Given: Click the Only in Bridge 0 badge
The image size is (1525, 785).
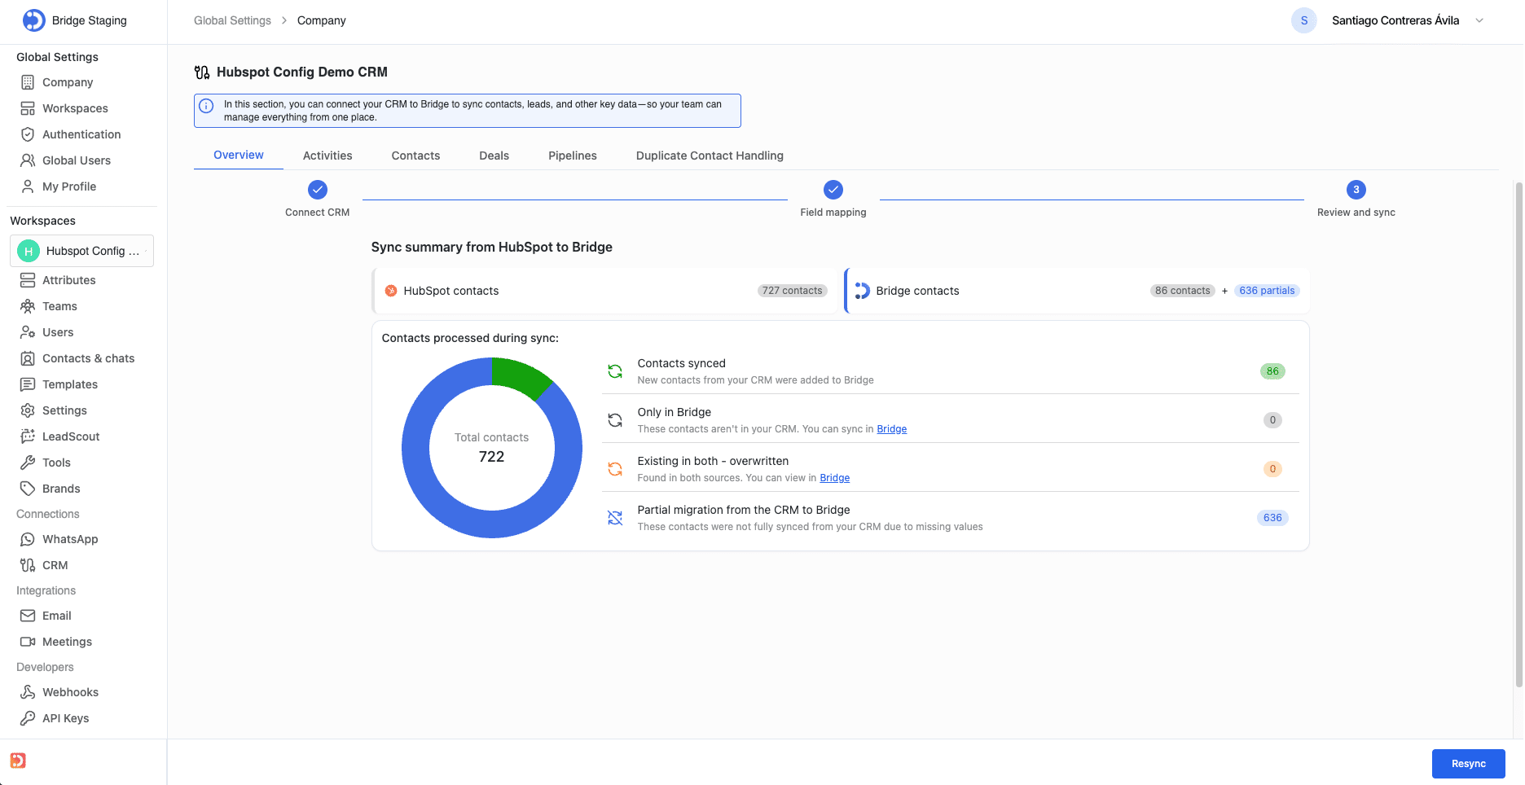Looking at the screenshot, I should click(x=1272, y=420).
